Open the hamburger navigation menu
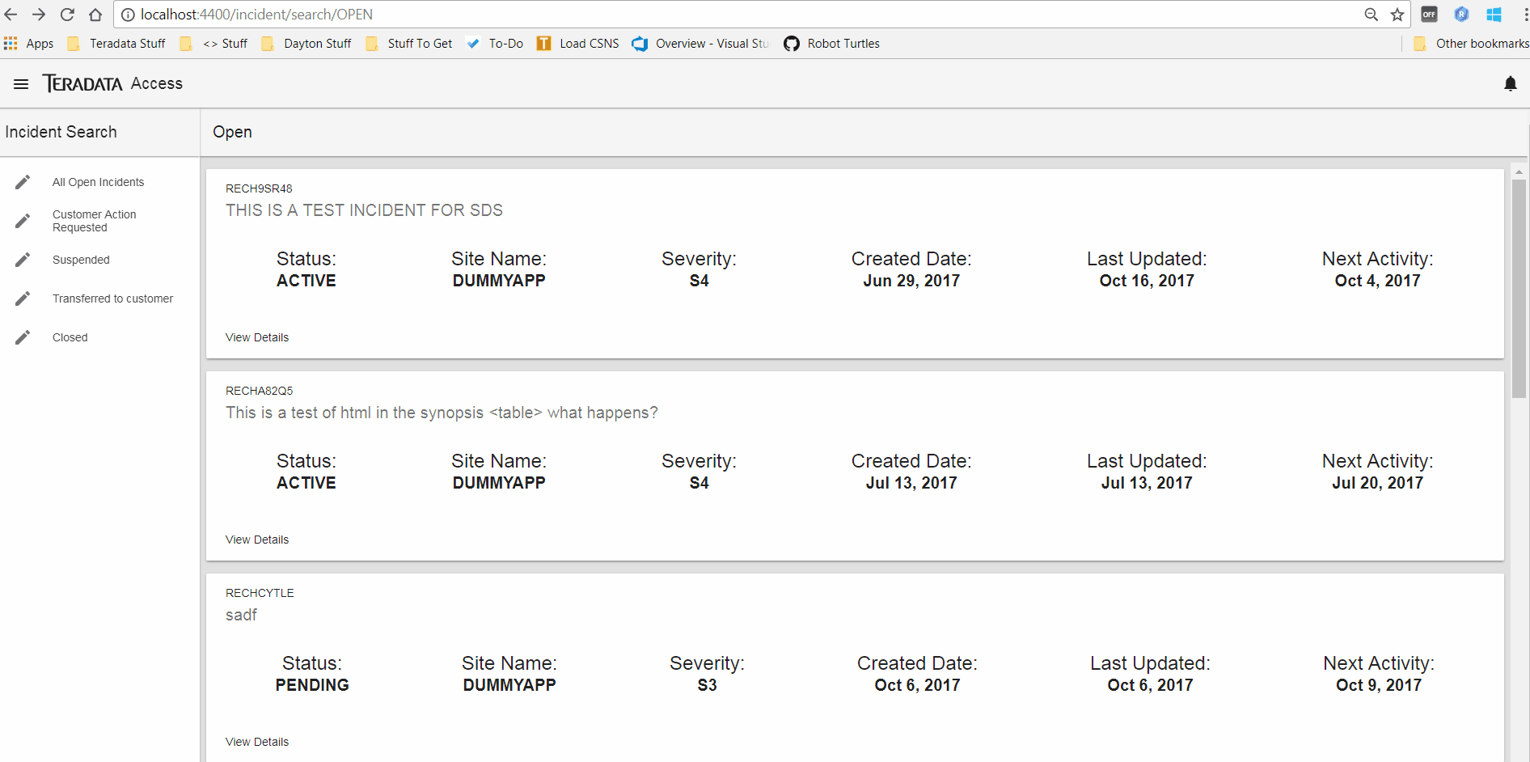 point(21,84)
